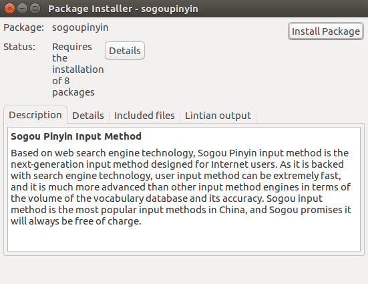The width and height of the screenshot is (368, 284).
Task: Click empty area below description text
Action: pos(184,240)
